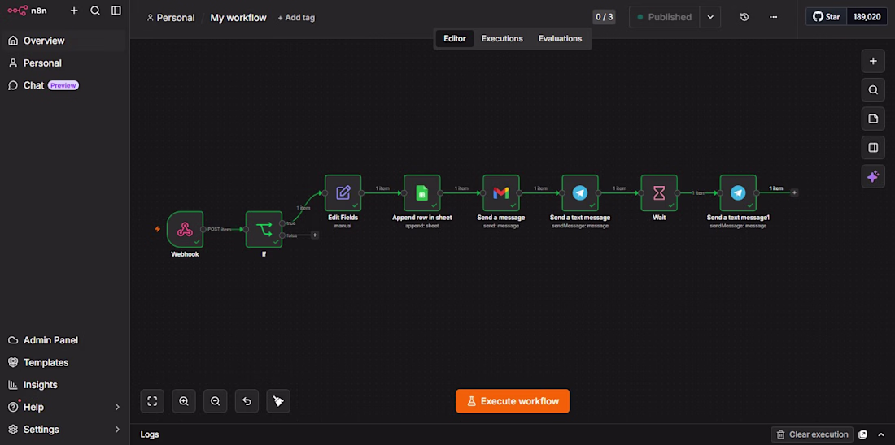Click the 189,020 star count
Image resolution: width=895 pixels, height=445 pixels.
click(x=867, y=17)
